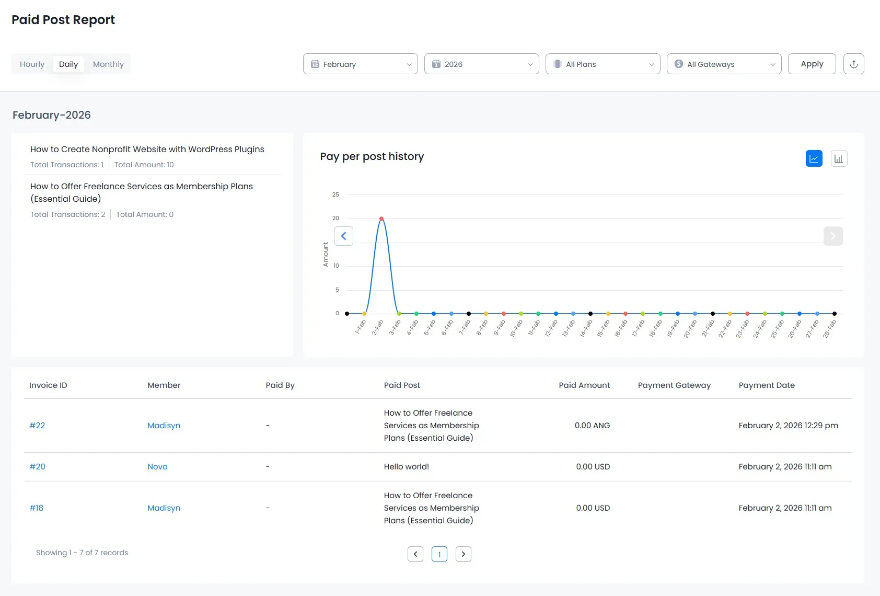Click the export report upload icon
Image resolution: width=880 pixels, height=596 pixels.
tap(853, 64)
